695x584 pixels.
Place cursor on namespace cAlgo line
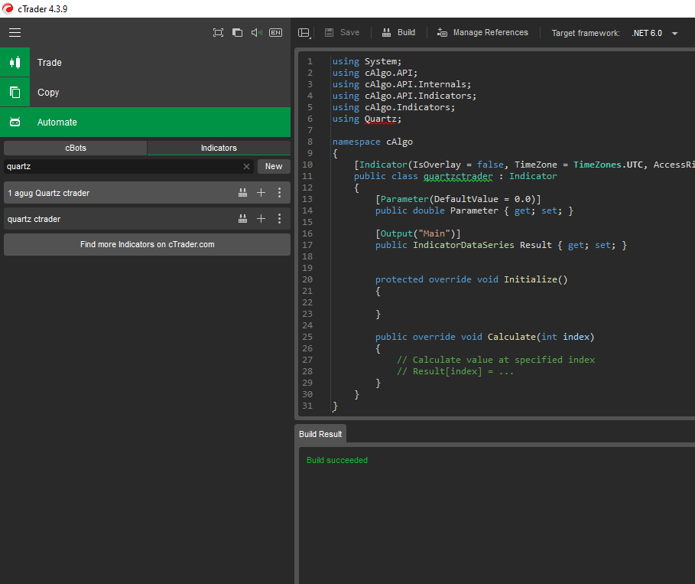tap(373, 142)
